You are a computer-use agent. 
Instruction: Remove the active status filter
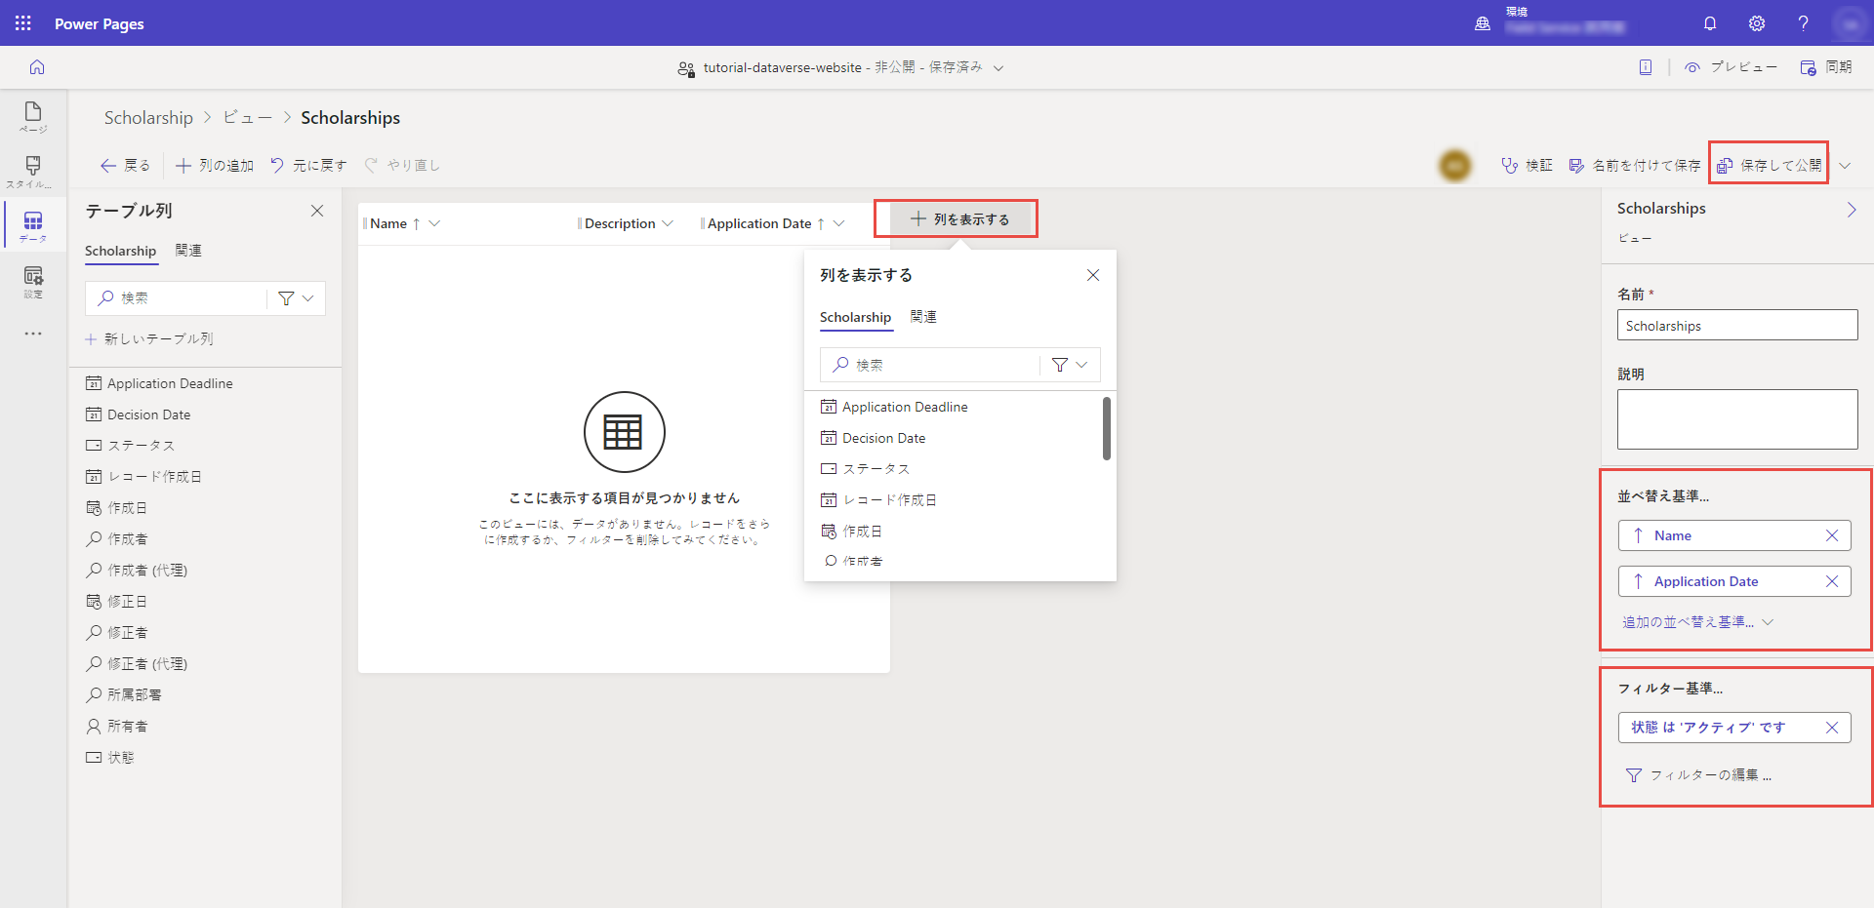point(1831,728)
